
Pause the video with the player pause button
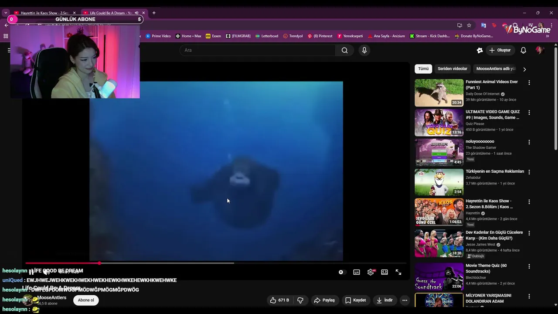click(x=31, y=272)
